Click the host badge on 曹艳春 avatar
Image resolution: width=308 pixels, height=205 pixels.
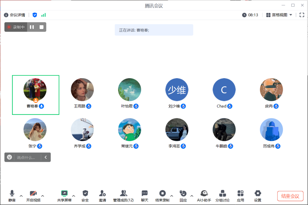point(36,100)
